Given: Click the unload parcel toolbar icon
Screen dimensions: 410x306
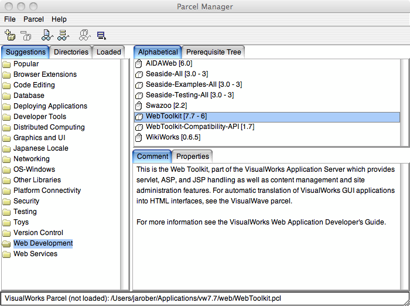Looking at the screenshot, I should 26,35.
